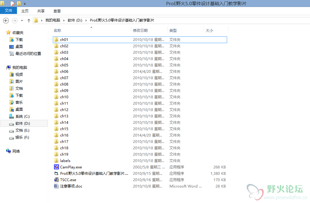Click the ch14 folder icon
310x203 pixels.
click(x=56, y=122)
